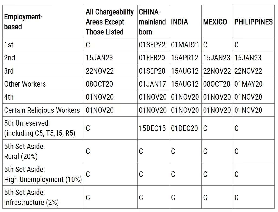The width and height of the screenshot is (278, 212).
Task: Select the 15DEC15 date cell
Action: click(152, 128)
